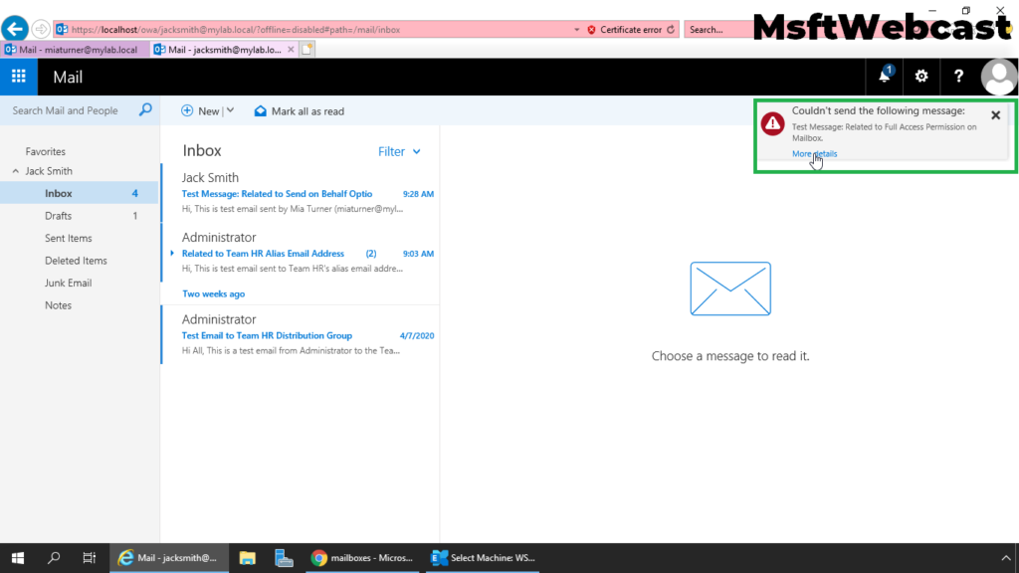Close the jacksmith mail browser tab
The width and height of the screenshot is (1019, 573).
(x=291, y=50)
